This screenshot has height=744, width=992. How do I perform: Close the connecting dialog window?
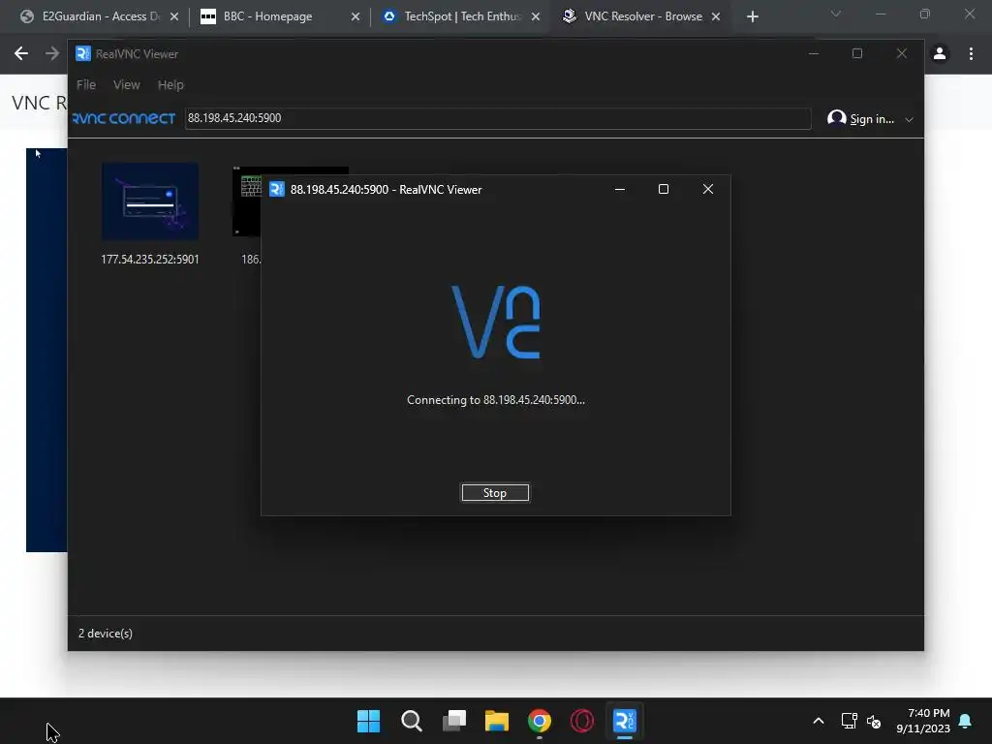[x=708, y=189]
